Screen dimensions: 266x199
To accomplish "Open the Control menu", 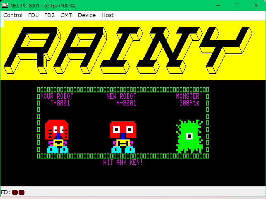I will pyautogui.click(x=13, y=15).
